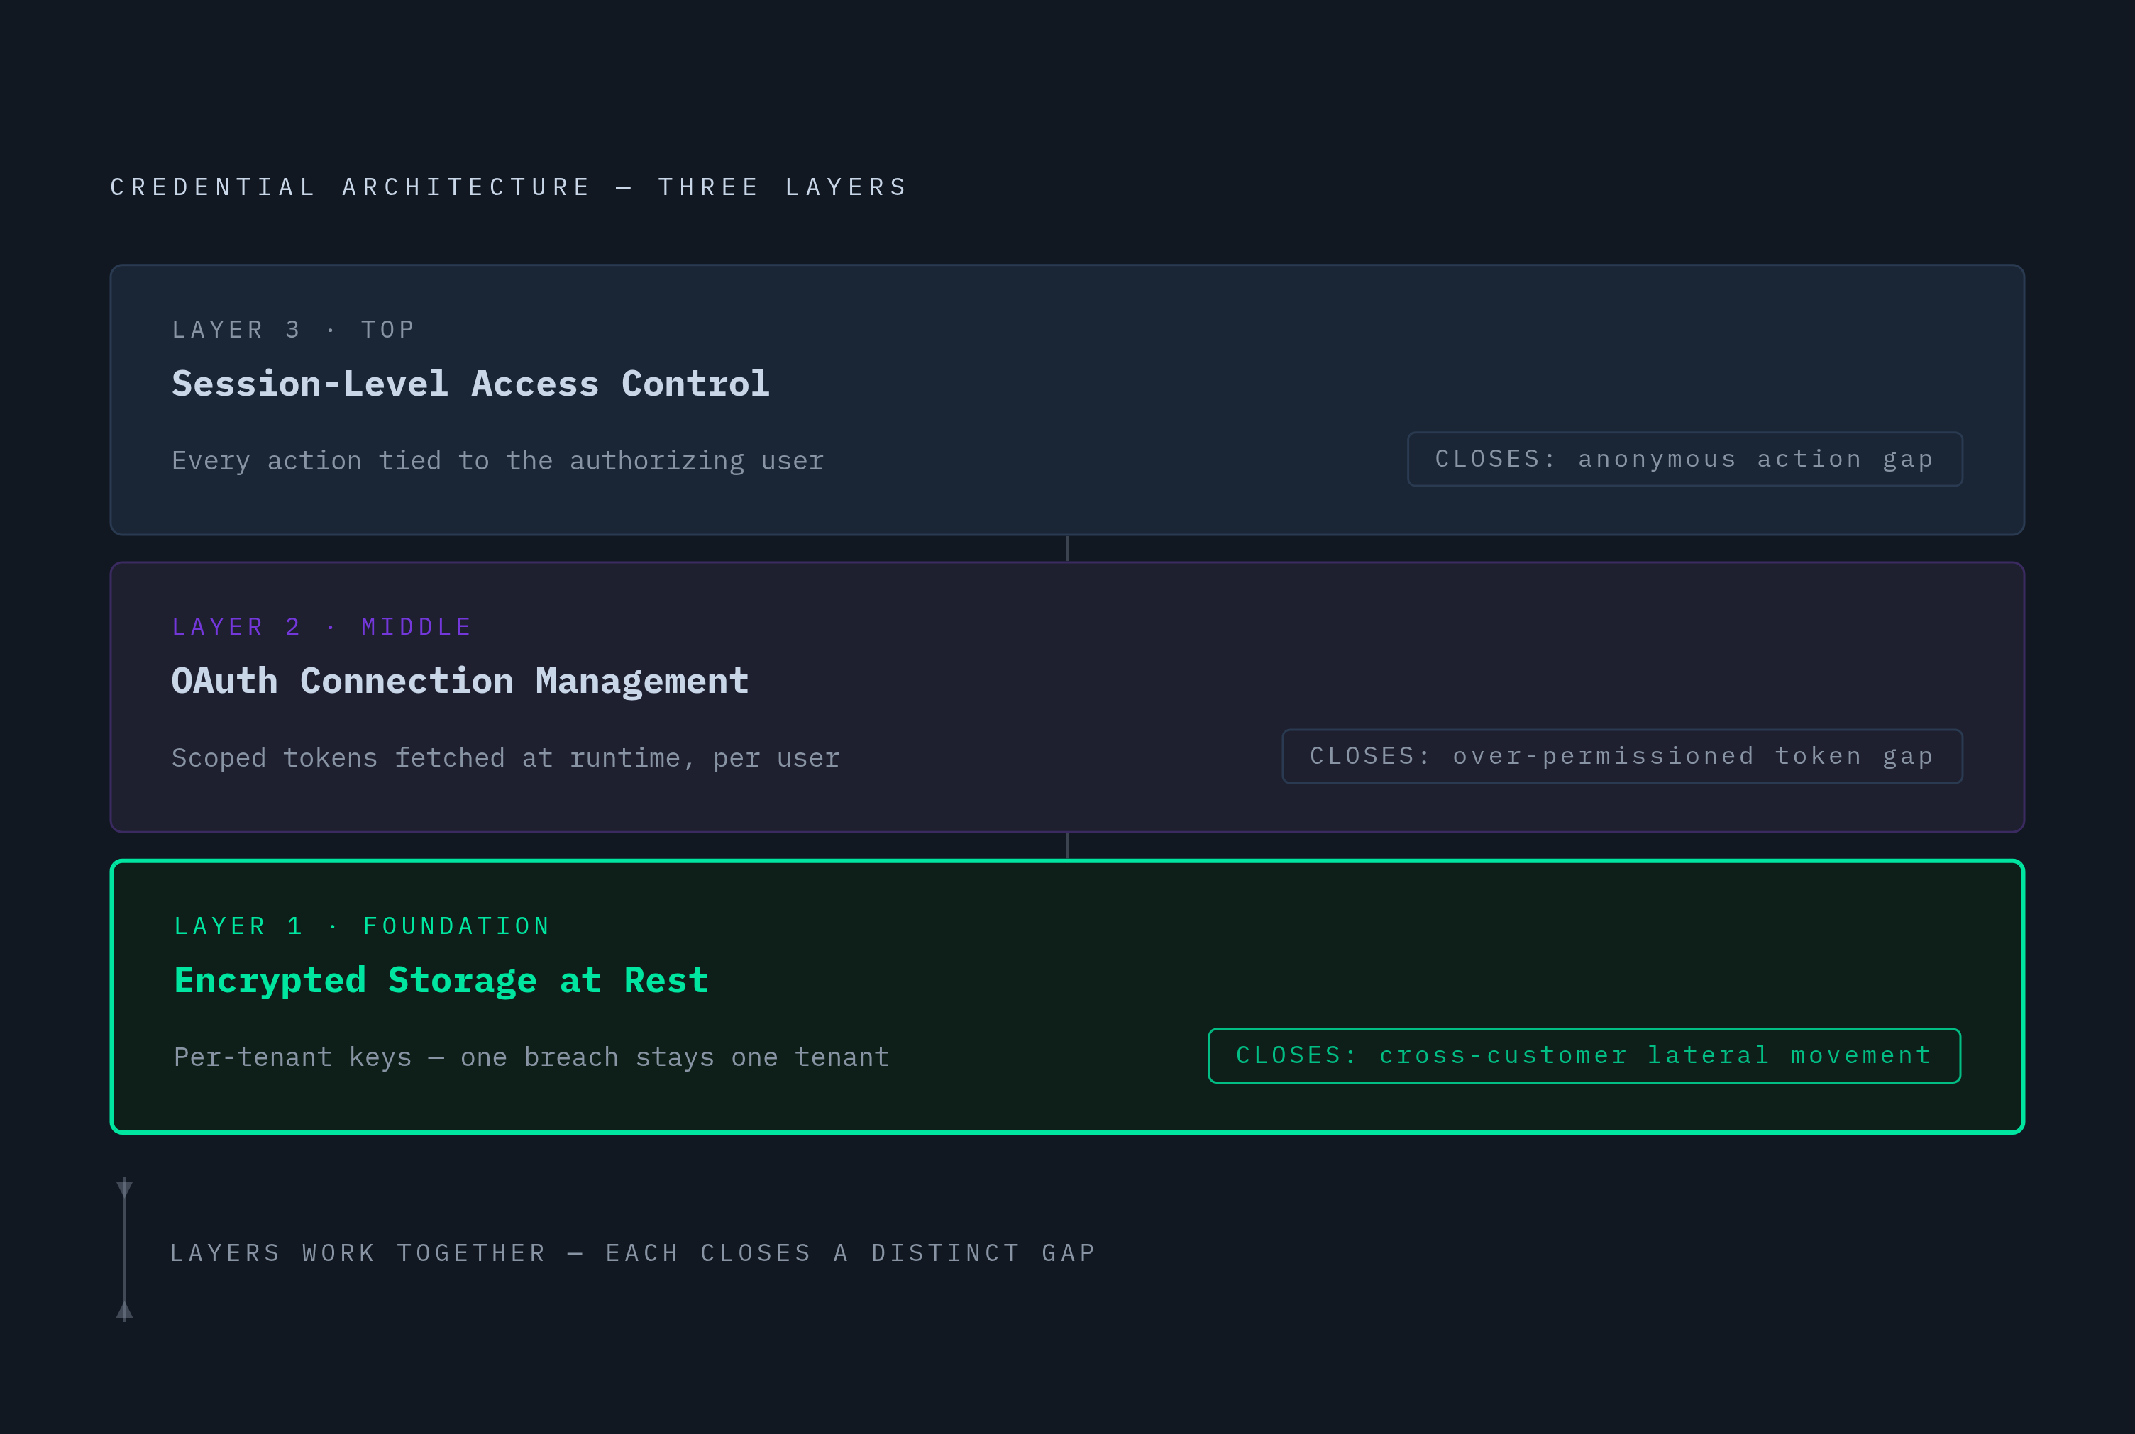2135x1434 pixels.
Task: Select the 'Session-Level Access Control' heading
Action: pyautogui.click(x=471, y=384)
